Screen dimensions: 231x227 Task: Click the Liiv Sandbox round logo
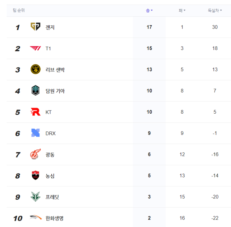(x=35, y=70)
